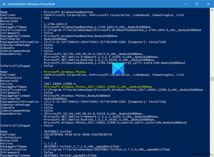Close the Administrator PowerShell window
The image size is (214, 157).
(208, 4)
